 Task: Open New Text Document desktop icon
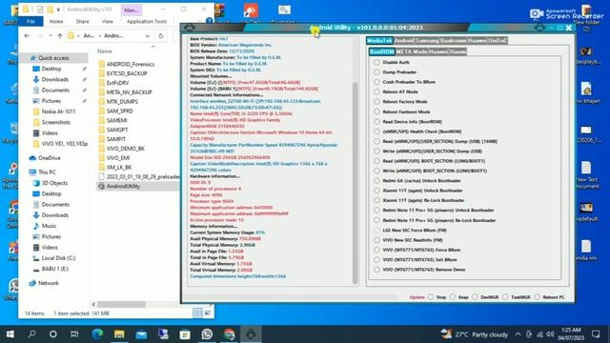tap(586, 175)
